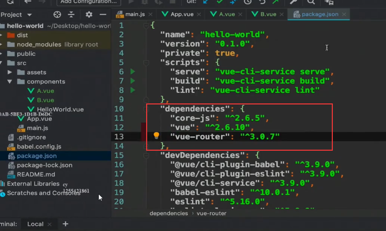Click Add Configuration button
This screenshot has width=386, height=231.
tap(88, 2)
